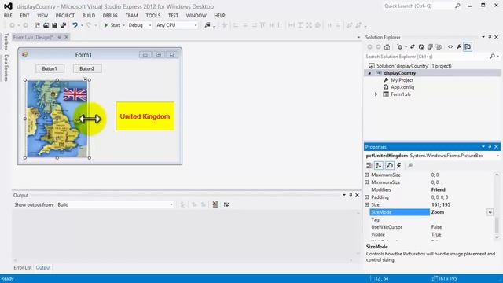Expand the Form1.vb tree node
Viewport: 503px width, 283px height.
[376, 94]
